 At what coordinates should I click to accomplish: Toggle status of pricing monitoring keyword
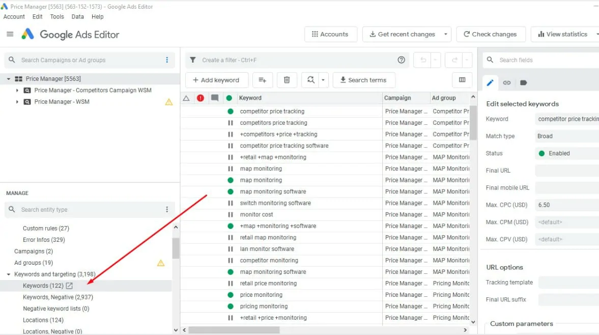click(x=231, y=306)
